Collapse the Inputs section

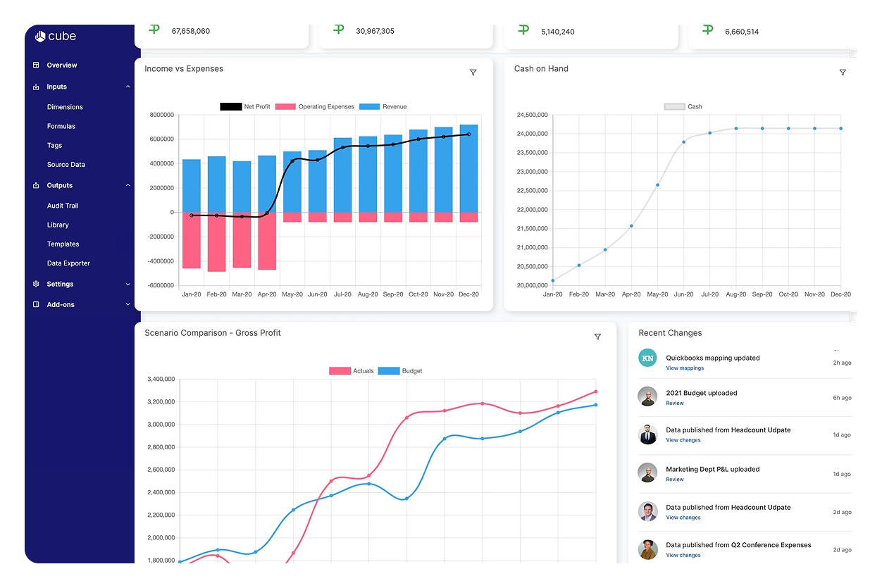tap(128, 86)
